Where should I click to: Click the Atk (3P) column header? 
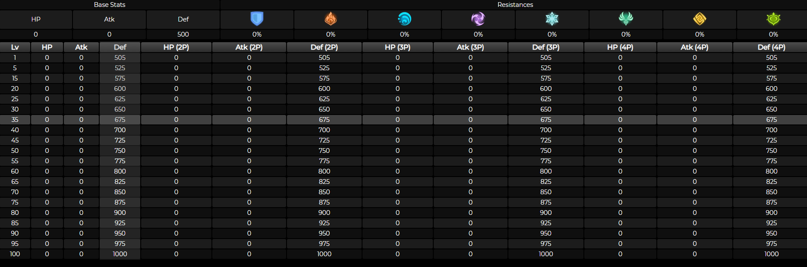coord(470,47)
